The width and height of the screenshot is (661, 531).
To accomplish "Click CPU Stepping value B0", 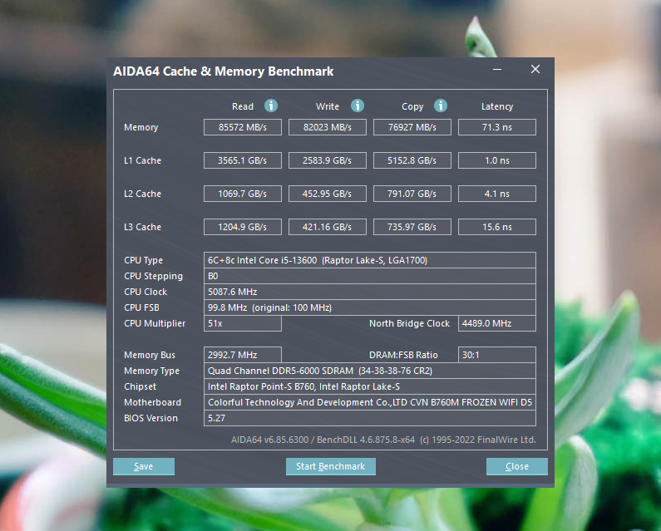I will click(x=370, y=276).
